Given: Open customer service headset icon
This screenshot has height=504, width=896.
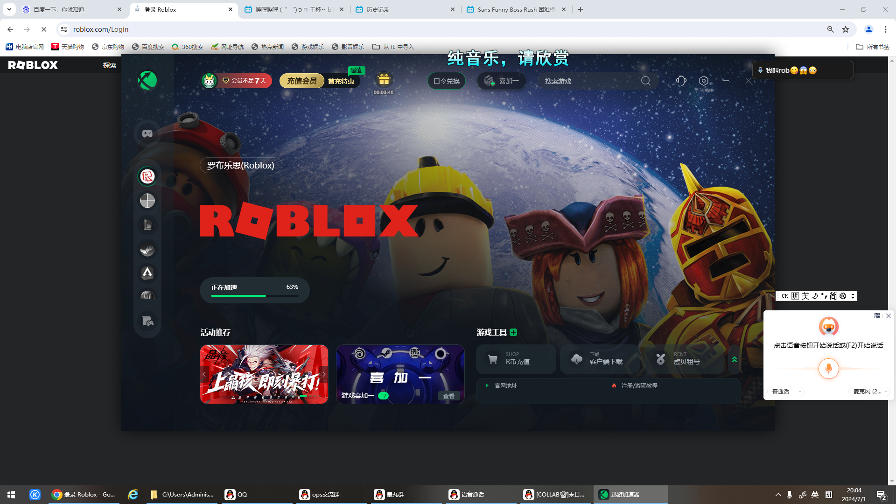Looking at the screenshot, I should coord(681,81).
